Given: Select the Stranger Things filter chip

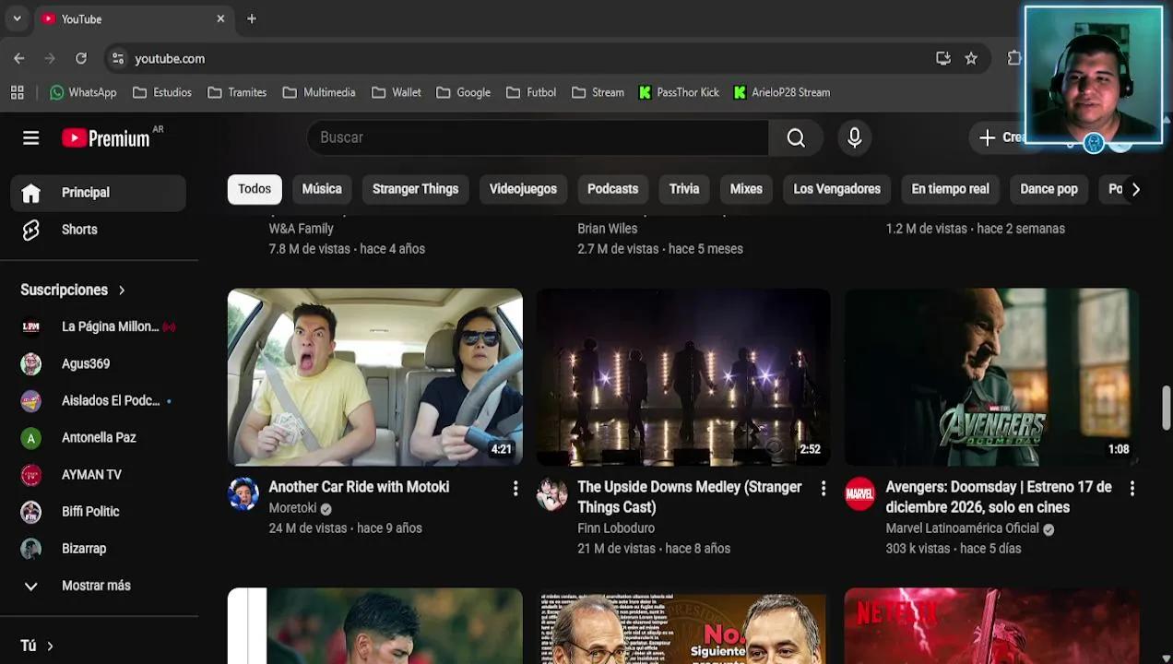Looking at the screenshot, I should click(x=415, y=189).
